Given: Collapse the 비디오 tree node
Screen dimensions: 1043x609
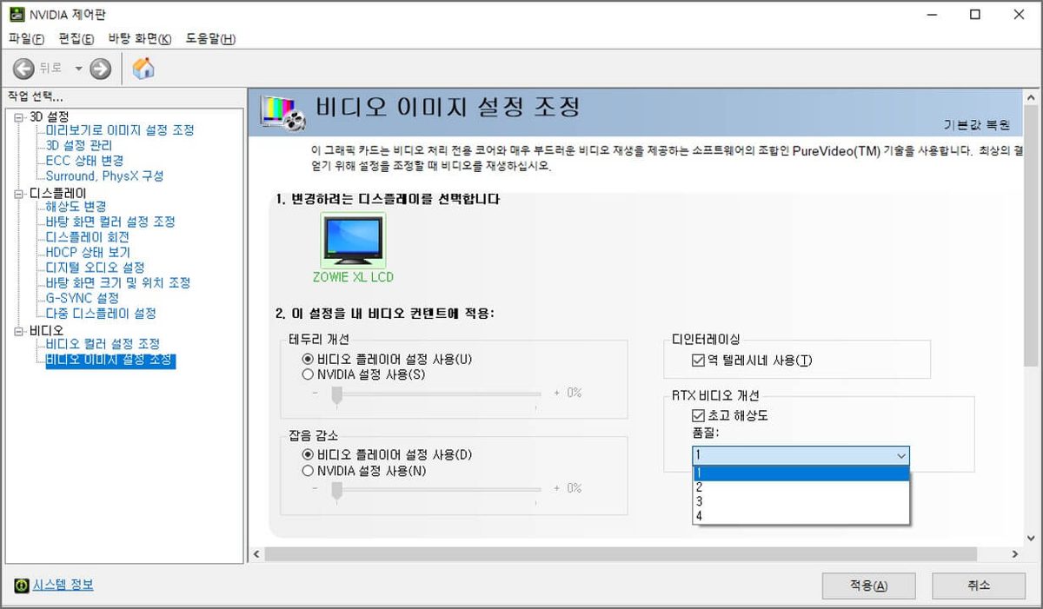Looking at the screenshot, I should (20, 331).
